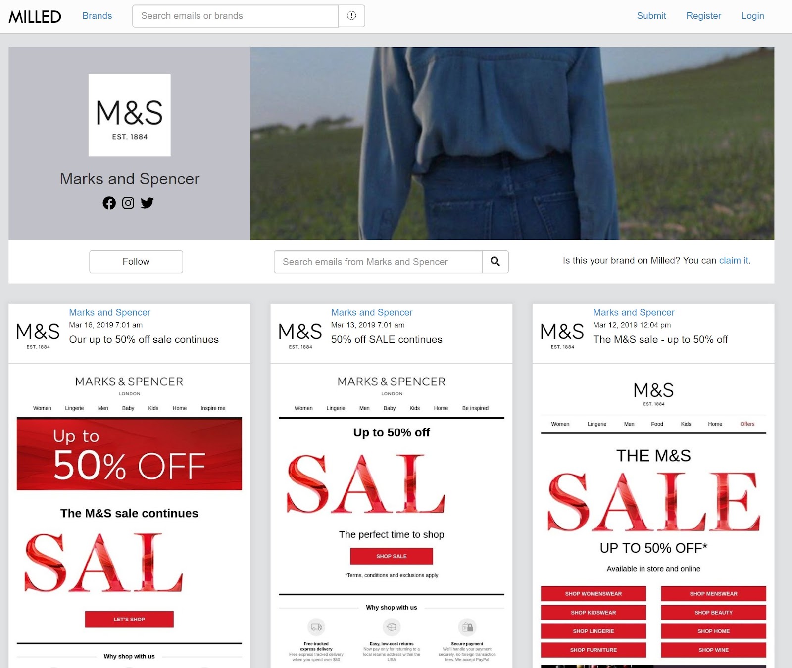Click SHOP MENSWEAR button
Viewport: 792px width, 668px height.
pos(713,593)
